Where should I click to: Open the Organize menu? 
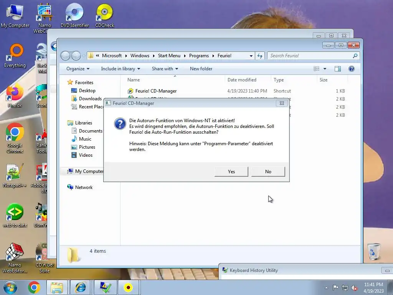78,69
